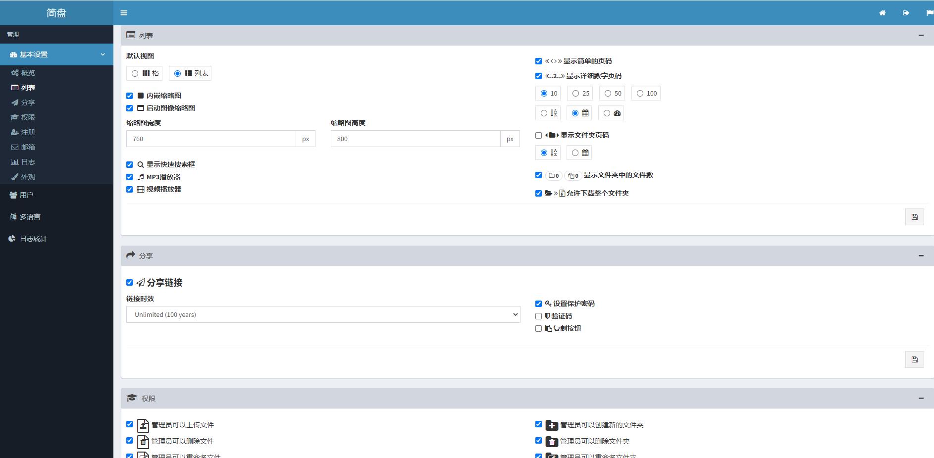Screen dimensions: 934x458
Task: Click the 简盘 site title
Action: 56,13
